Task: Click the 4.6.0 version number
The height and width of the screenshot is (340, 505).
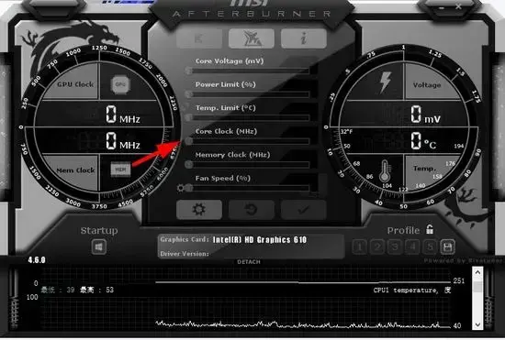Action: click(37, 260)
